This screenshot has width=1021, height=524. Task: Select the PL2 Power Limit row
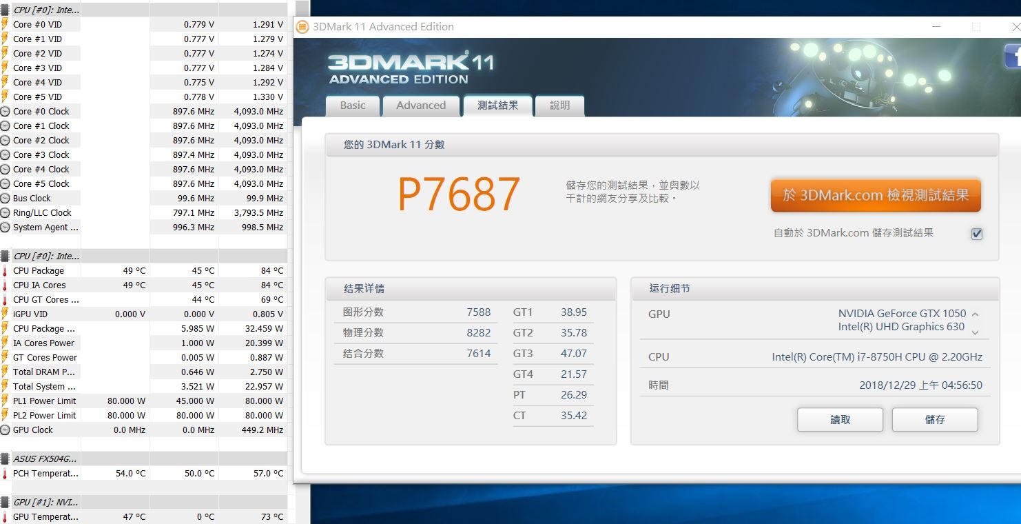click(x=143, y=415)
